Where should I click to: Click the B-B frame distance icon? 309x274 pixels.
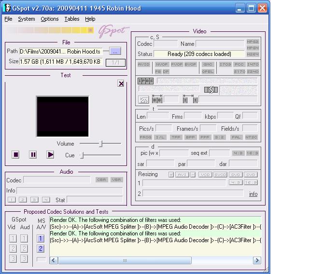pyautogui.click(x=157, y=98)
